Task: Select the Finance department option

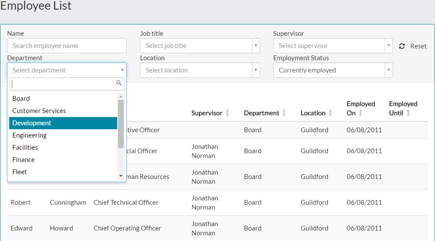Action: [x=63, y=160]
